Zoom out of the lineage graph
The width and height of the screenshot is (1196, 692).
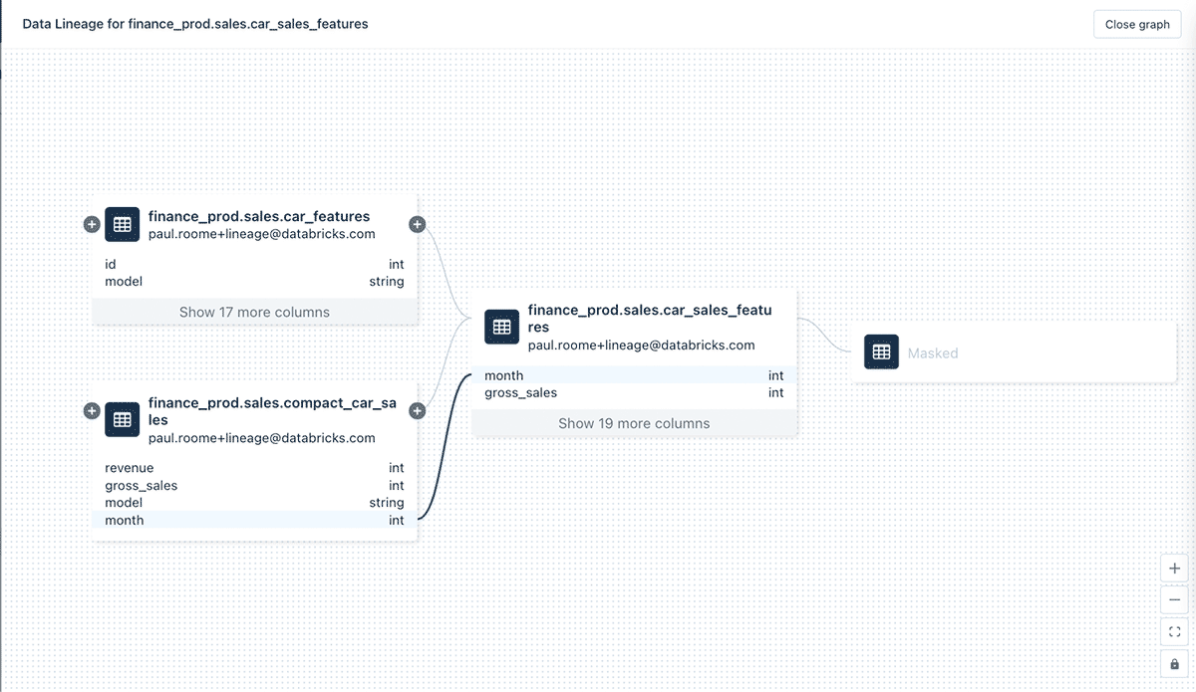point(1174,600)
